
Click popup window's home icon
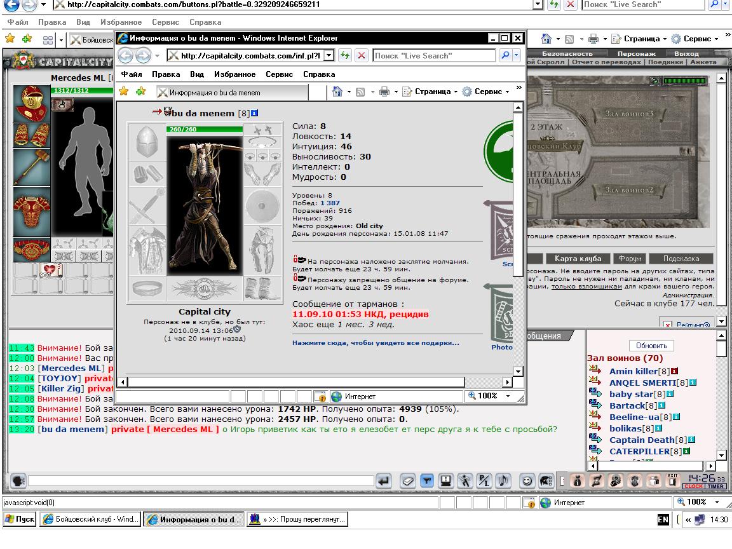[337, 91]
